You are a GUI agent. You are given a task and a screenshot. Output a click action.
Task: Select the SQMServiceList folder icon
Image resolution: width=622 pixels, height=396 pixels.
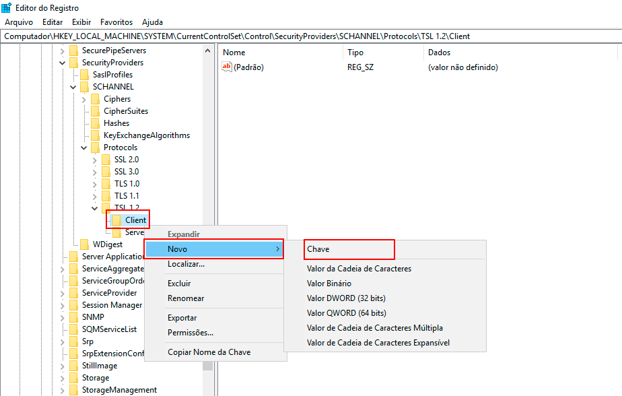click(x=74, y=329)
